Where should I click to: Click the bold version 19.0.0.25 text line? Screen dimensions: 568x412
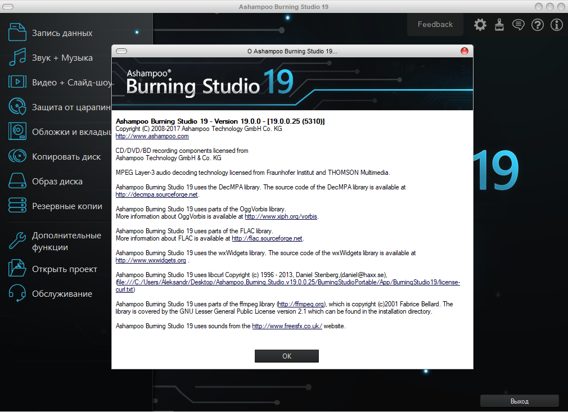[220, 121]
